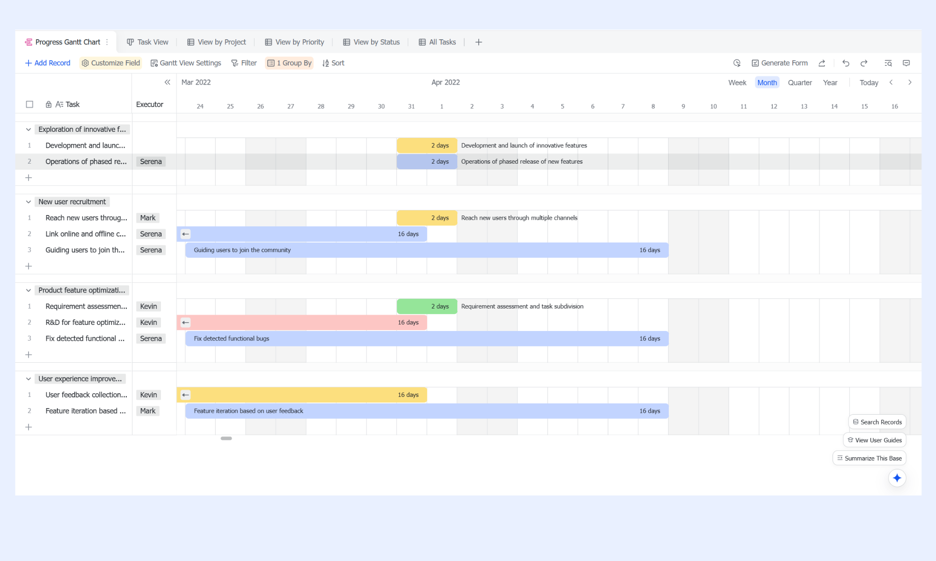Switch to the All Tasks tab
Screen dimensions: 936x561
click(437, 42)
